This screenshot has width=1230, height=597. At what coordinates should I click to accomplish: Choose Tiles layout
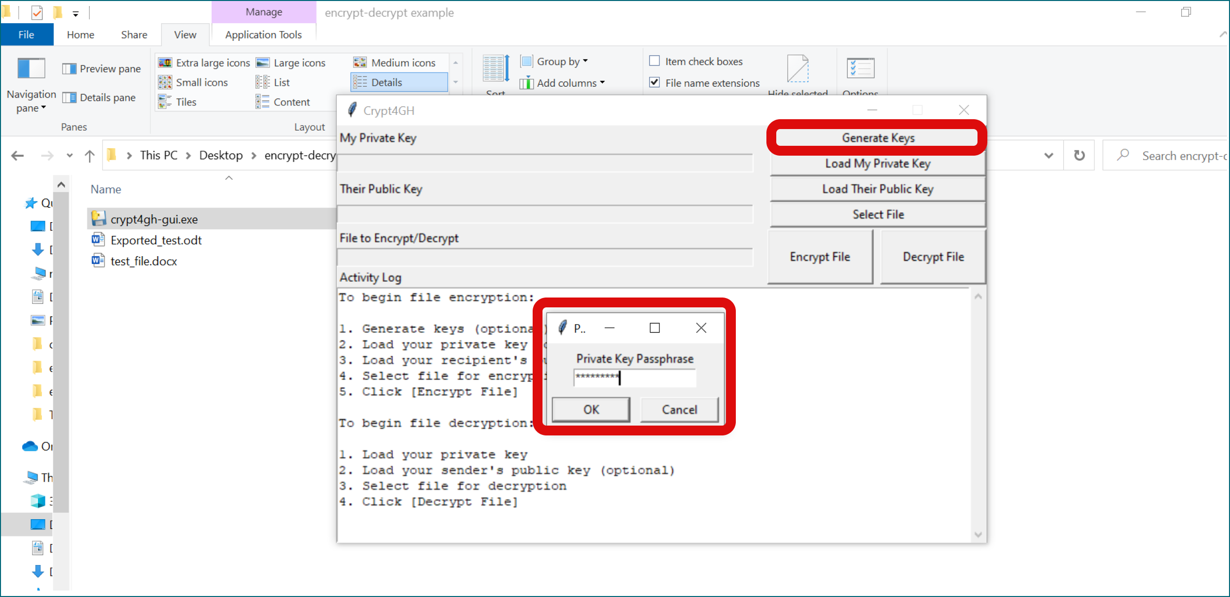point(178,102)
